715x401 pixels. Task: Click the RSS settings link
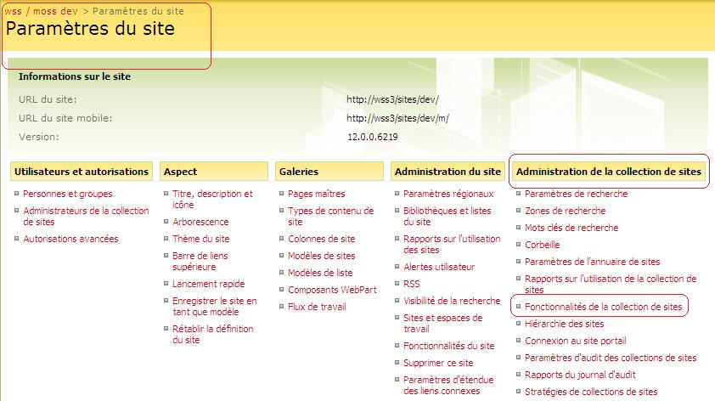(412, 284)
